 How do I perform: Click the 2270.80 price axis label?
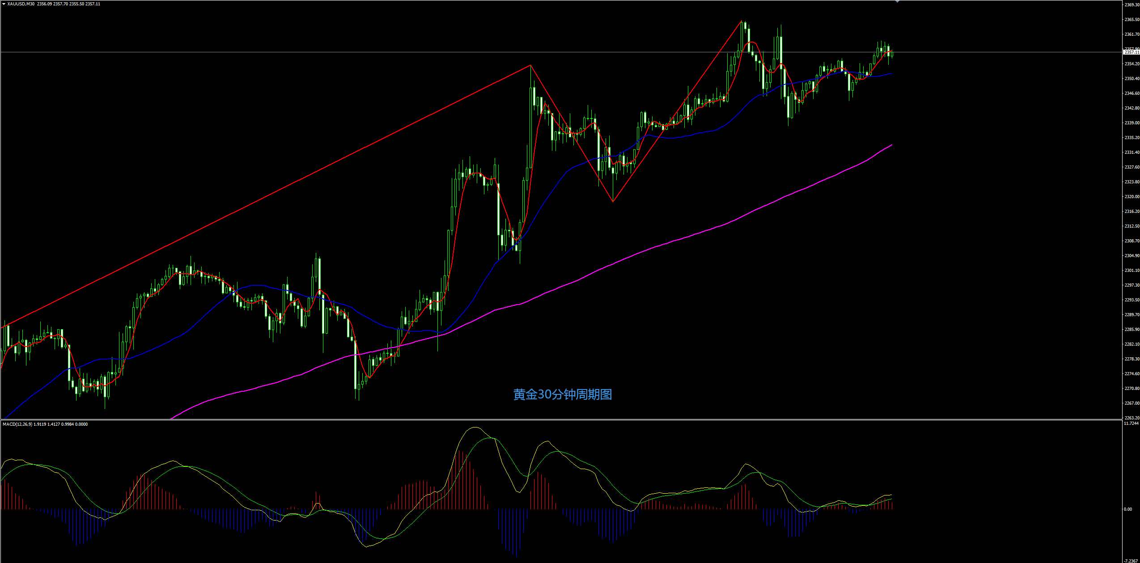(x=1132, y=389)
